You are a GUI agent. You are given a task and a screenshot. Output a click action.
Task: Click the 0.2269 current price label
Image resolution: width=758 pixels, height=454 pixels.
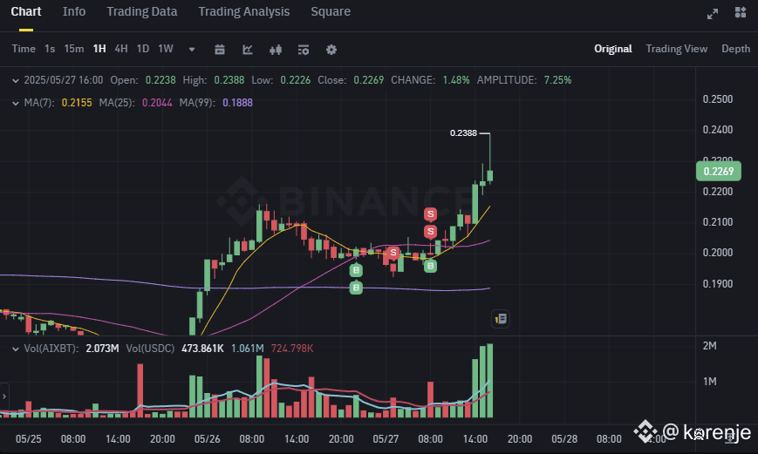coord(719,172)
